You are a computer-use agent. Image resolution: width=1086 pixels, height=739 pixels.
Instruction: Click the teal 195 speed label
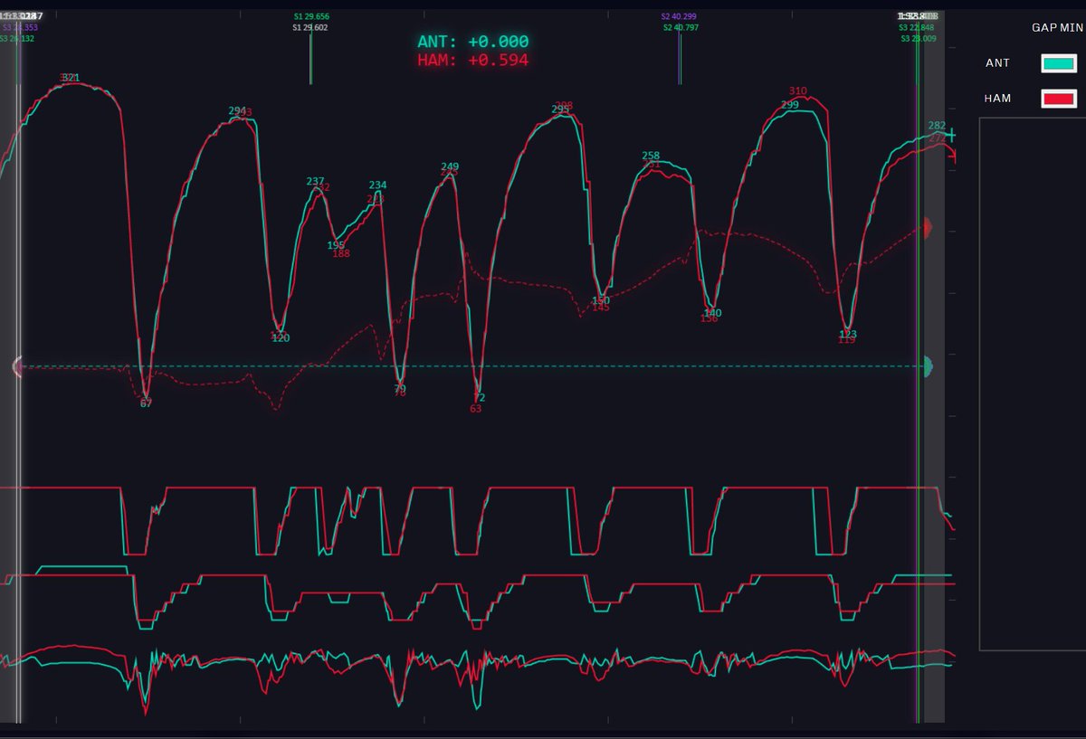click(x=336, y=245)
